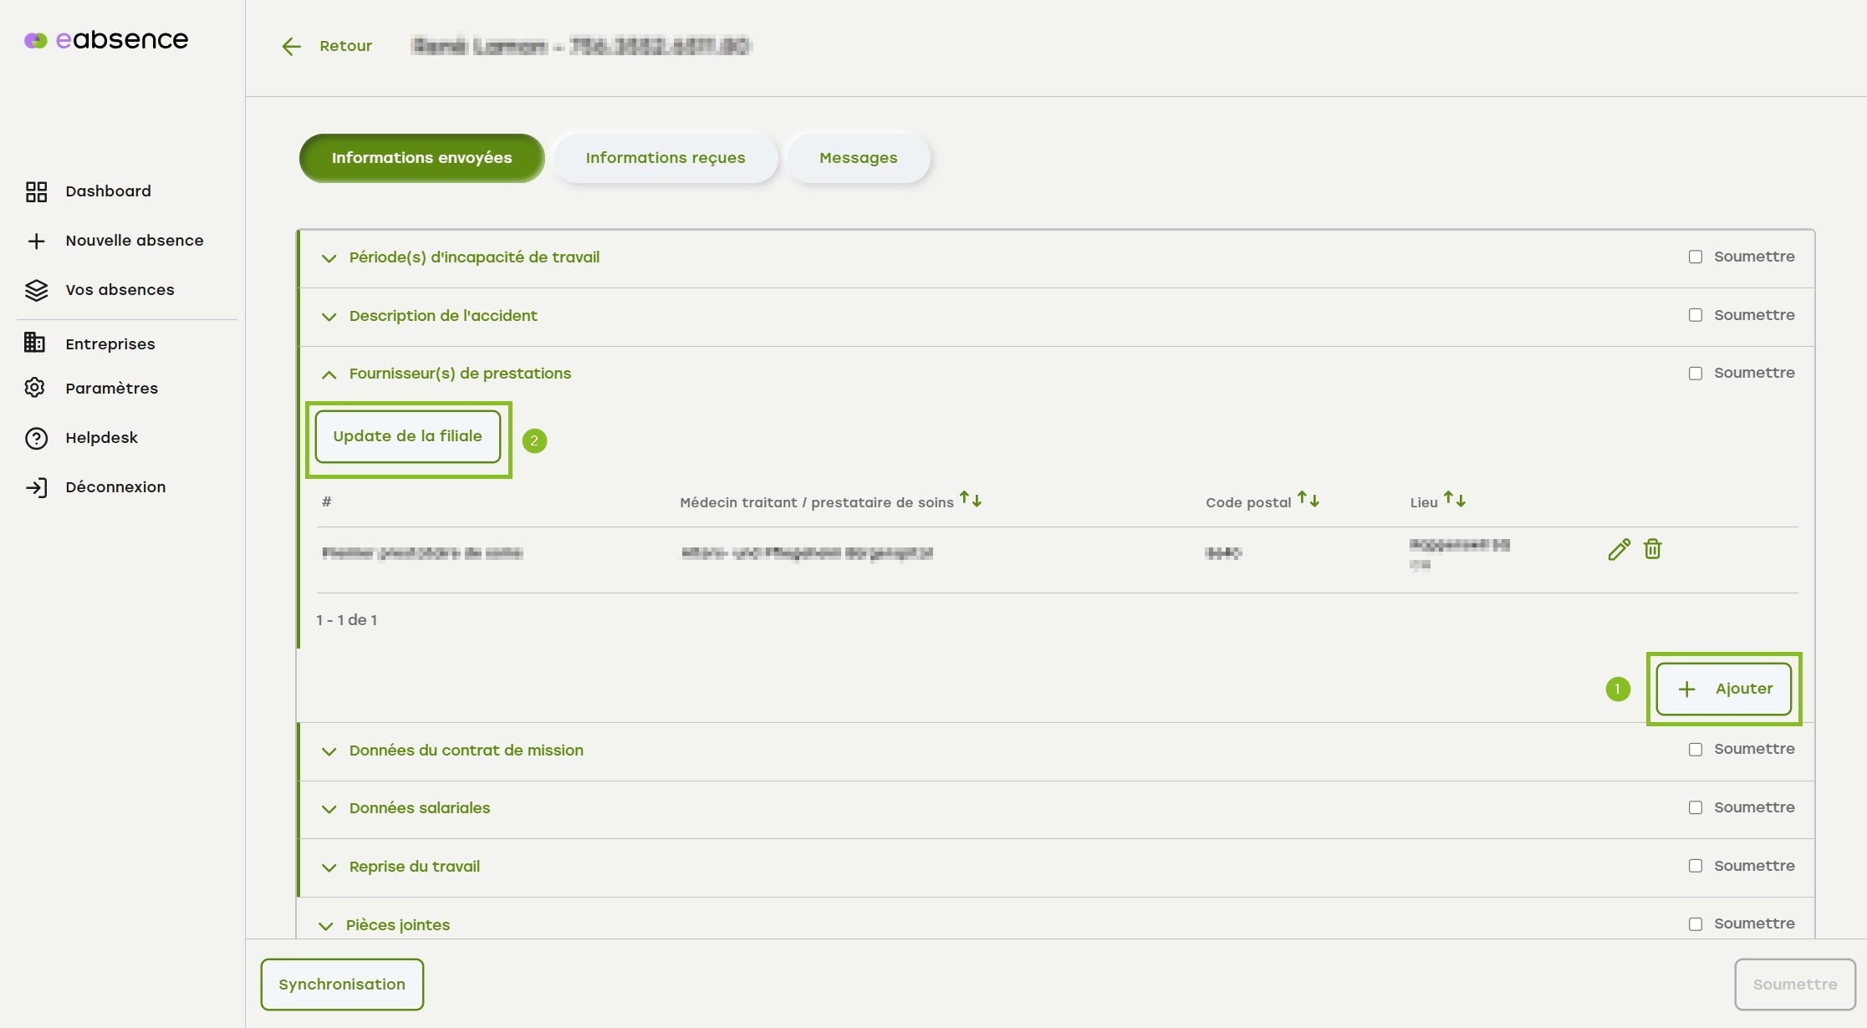
Task: Open Paramètres via gear icon
Action: click(34, 388)
